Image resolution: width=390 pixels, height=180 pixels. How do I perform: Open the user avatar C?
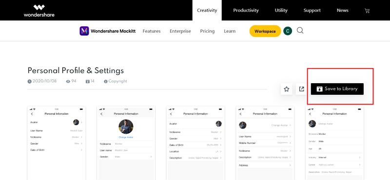[x=288, y=31]
